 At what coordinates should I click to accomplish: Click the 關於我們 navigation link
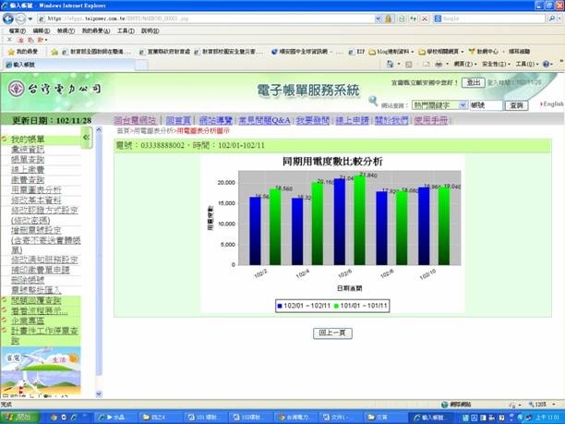point(391,120)
